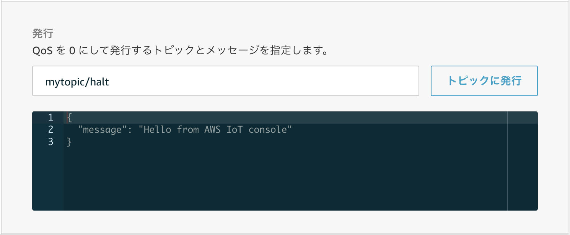Click line number 2 in the editor gutter
Screen dimensions: 570x235
tap(50, 129)
